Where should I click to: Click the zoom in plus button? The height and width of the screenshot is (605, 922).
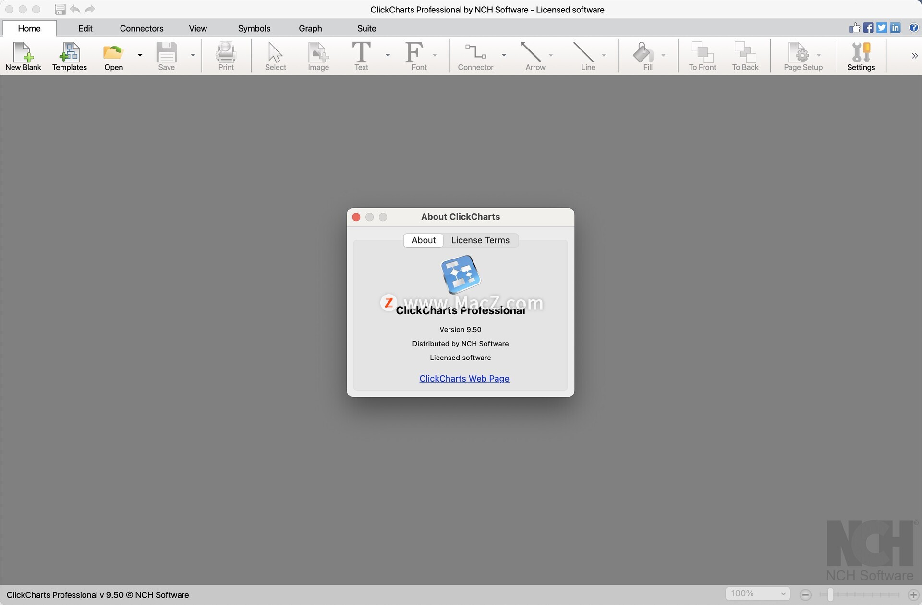click(913, 595)
